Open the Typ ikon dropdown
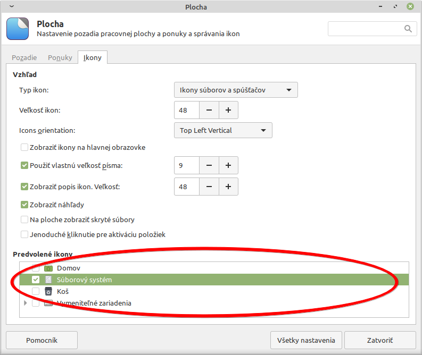422x355 pixels. (x=236, y=90)
